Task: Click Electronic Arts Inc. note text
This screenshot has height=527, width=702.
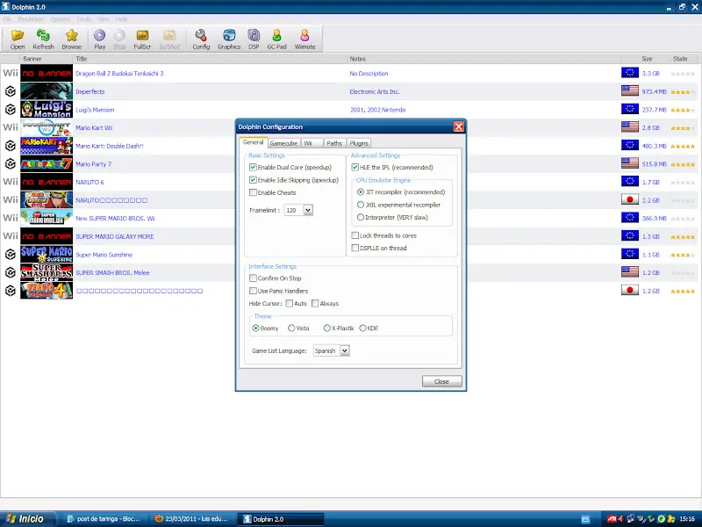Action: pos(375,91)
